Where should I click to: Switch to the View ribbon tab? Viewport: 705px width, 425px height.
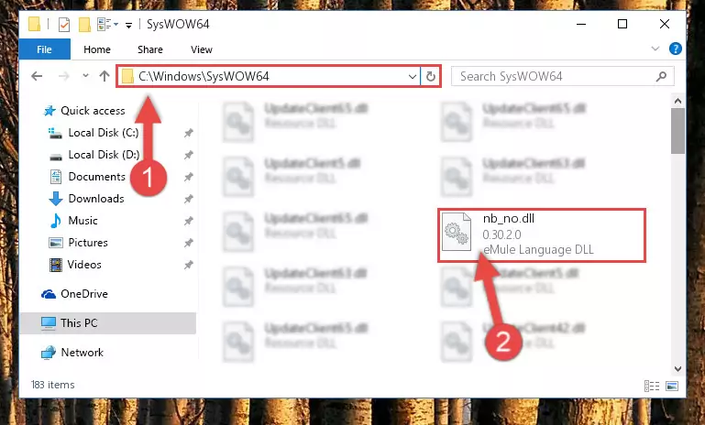[x=201, y=49]
